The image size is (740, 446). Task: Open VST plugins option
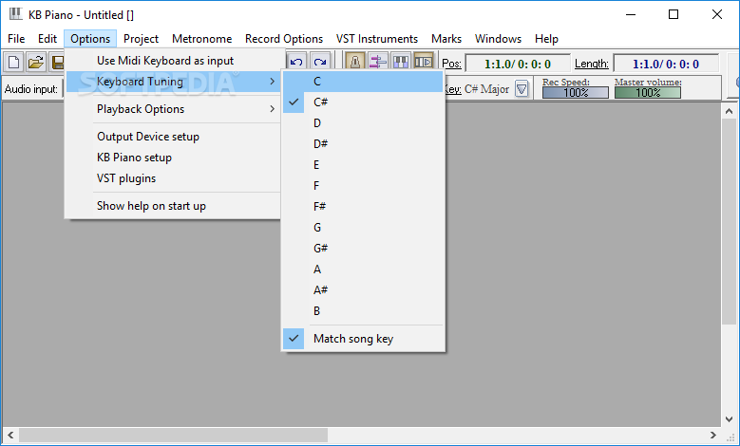click(173, 178)
